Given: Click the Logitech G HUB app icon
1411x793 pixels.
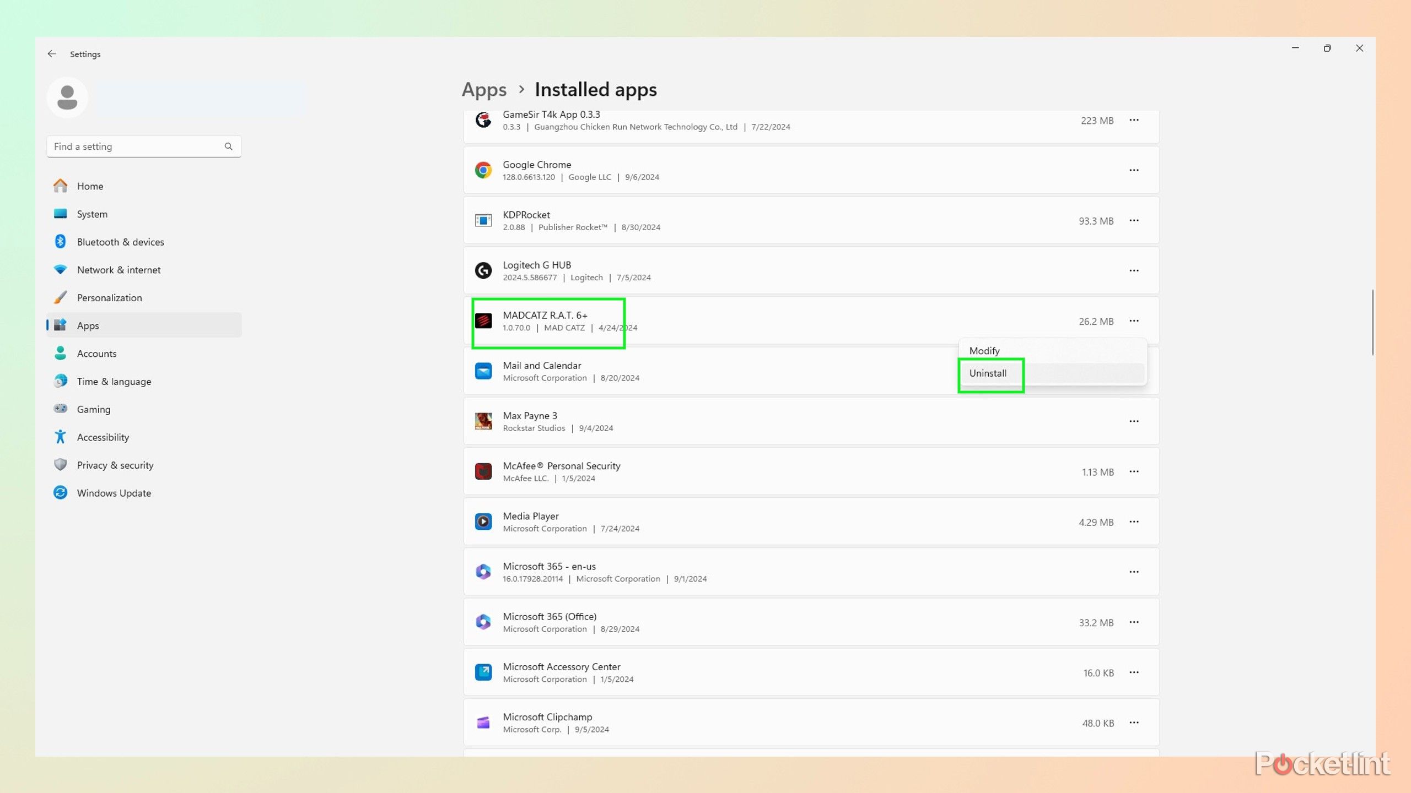Looking at the screenshot, I should (483, 270).
